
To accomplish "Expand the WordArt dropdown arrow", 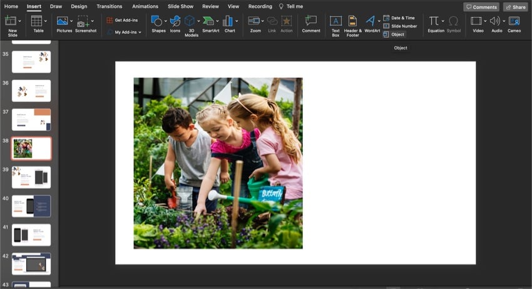I will click(379, 21).
